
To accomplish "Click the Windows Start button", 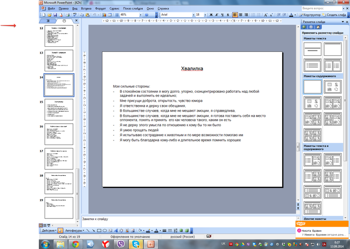I will pyautogui.click(x=45, y=244).
